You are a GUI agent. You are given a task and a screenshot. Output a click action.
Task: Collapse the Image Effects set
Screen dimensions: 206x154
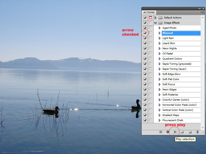pyautogui.click(x=156, y=23)
